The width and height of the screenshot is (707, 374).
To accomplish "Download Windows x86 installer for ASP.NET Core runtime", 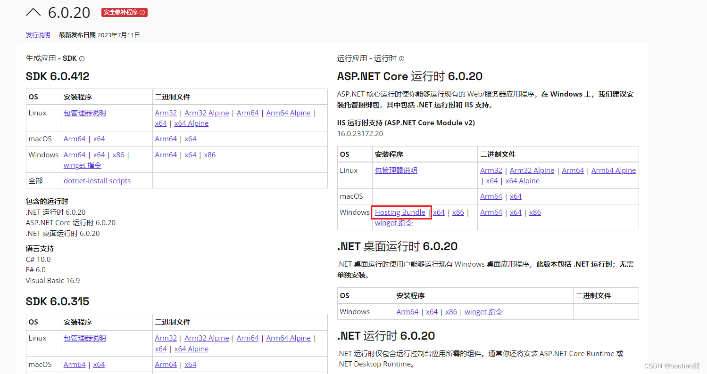I will tap(458, 212).
